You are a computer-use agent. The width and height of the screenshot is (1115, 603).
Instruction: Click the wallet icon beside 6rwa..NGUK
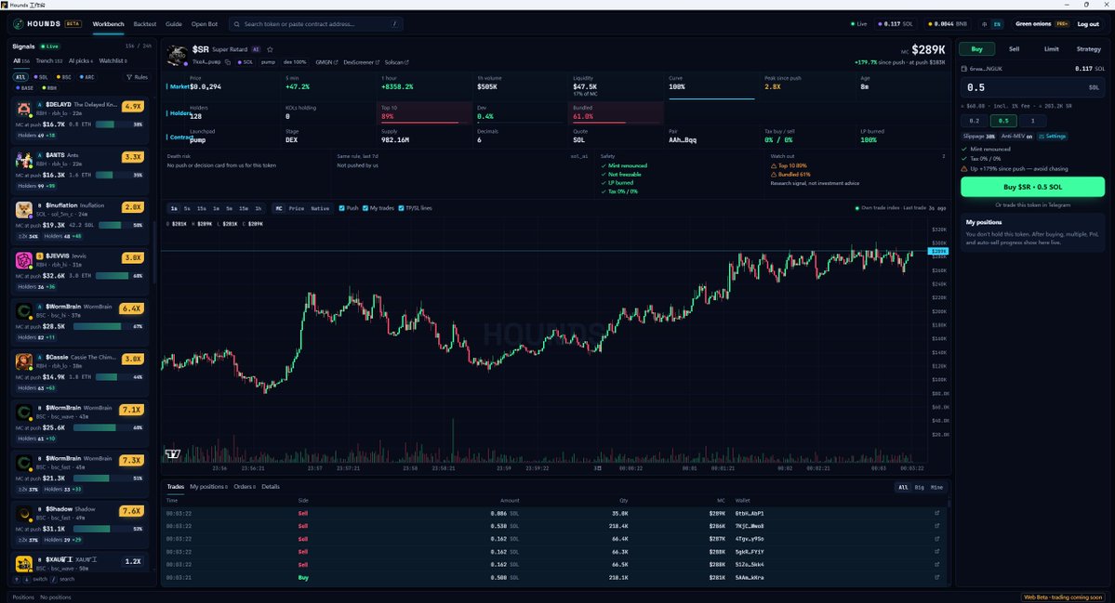pyautogui.click(x=964, y=69)
